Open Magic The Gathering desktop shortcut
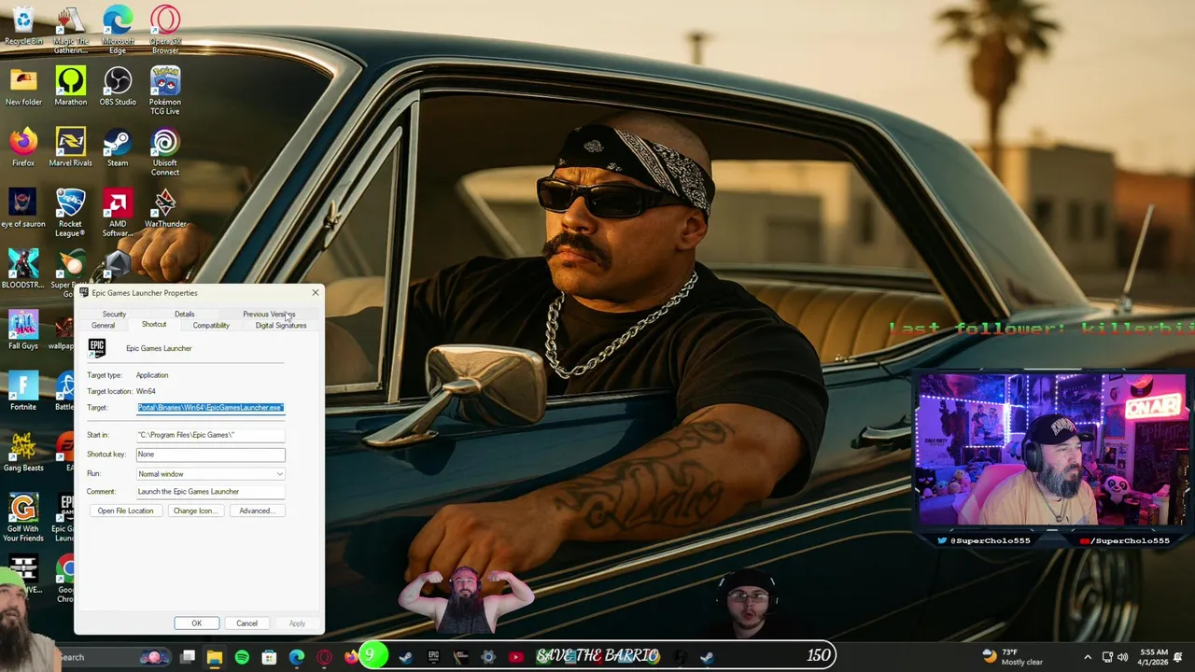 (71, 30)
